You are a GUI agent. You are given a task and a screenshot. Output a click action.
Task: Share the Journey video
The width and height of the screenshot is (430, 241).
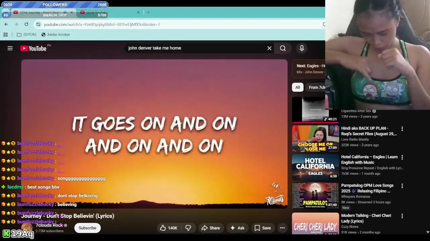click(210, 228)
